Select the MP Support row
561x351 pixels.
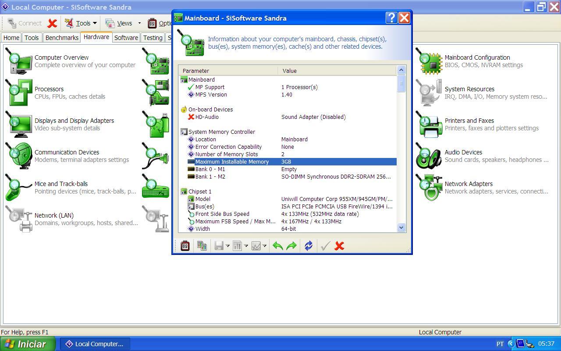[288, 87]
